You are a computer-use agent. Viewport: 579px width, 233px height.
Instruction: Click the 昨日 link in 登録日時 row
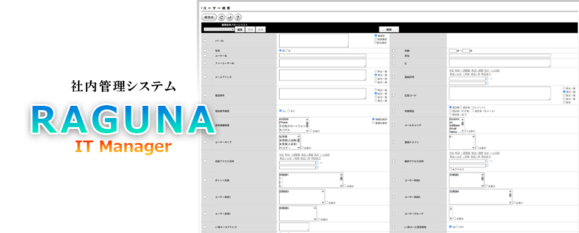[x=456, y=70]
